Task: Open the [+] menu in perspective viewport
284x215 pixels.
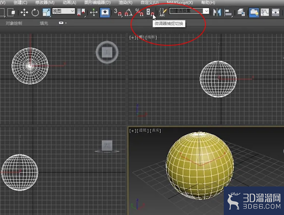Action: pos(133,131)
